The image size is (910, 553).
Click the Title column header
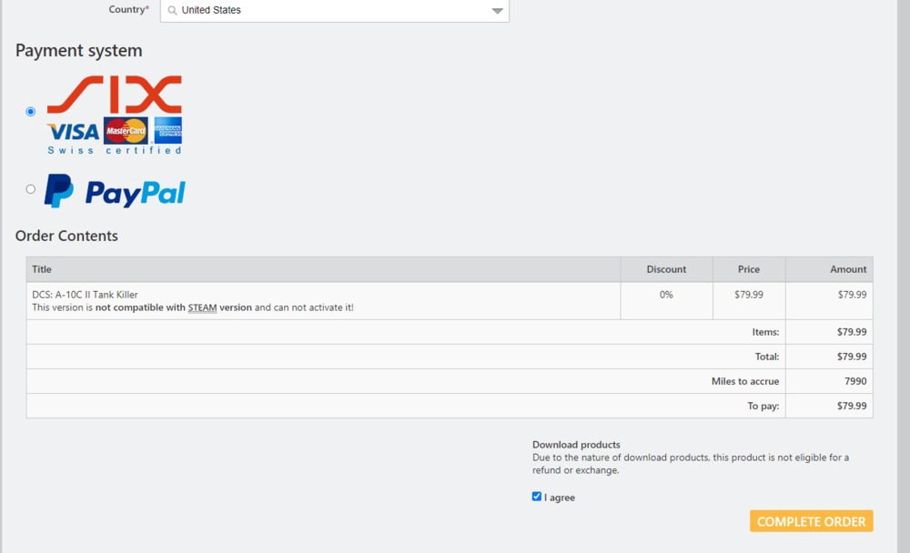(42, 269)
